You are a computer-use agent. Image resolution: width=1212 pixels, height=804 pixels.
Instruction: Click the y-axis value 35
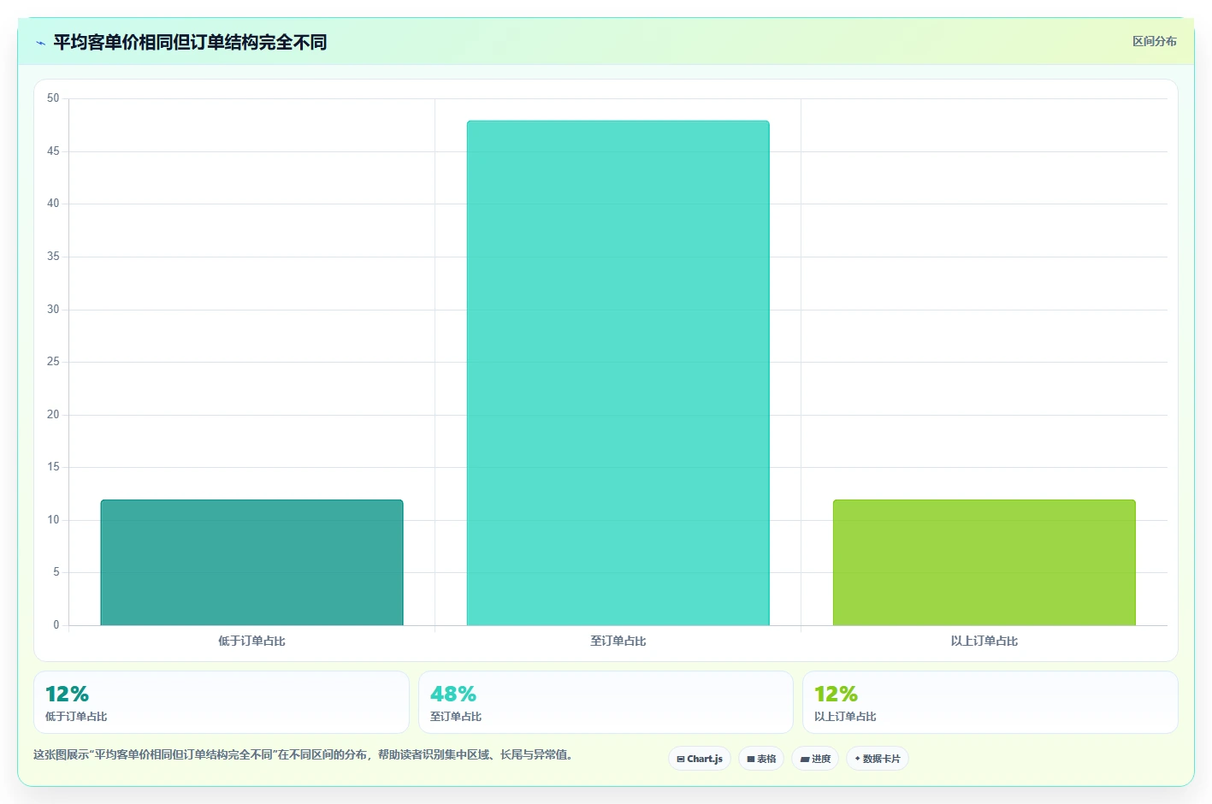53,257
